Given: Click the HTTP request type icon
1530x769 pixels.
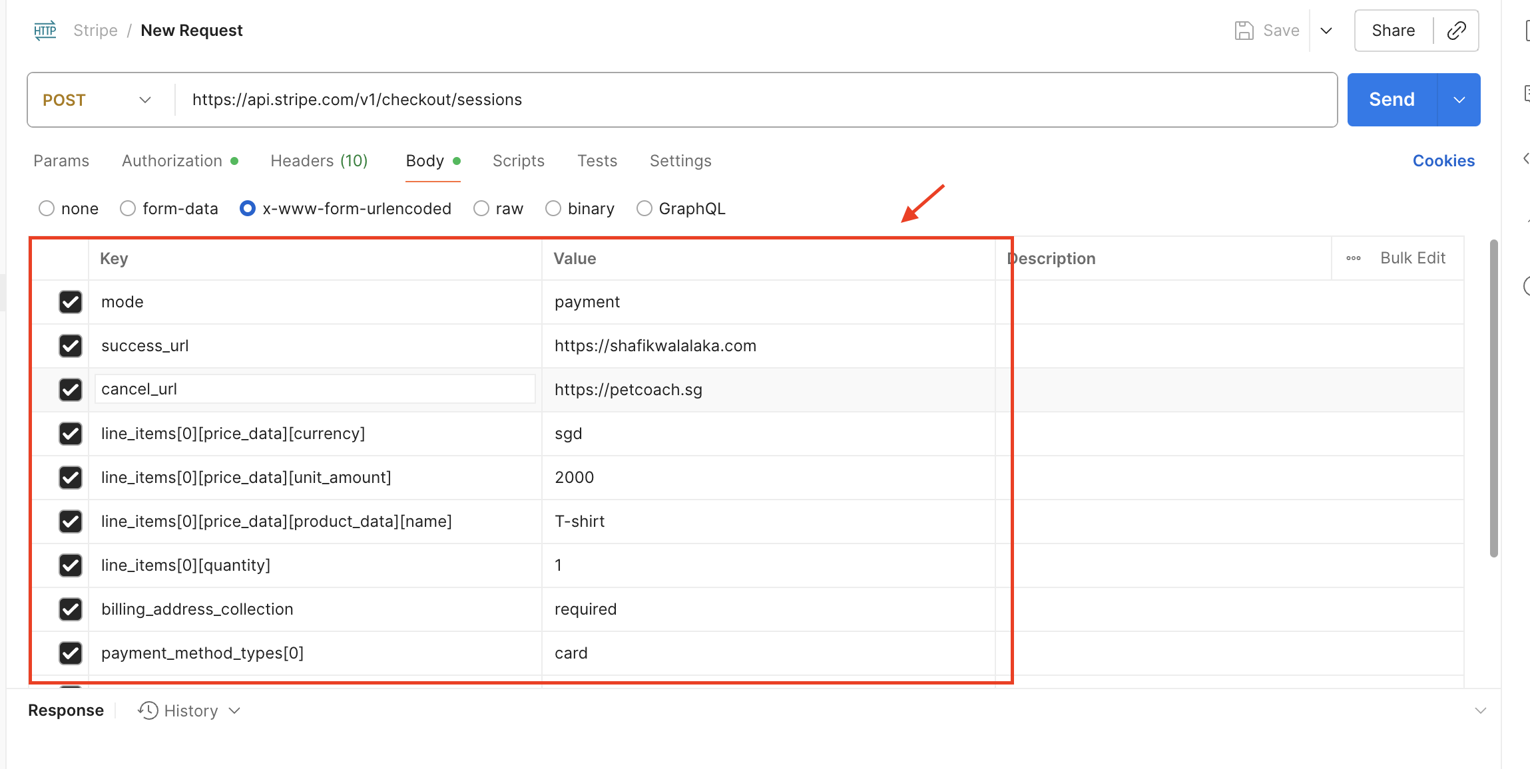Looking at the screenshot, I should [45, 31].
